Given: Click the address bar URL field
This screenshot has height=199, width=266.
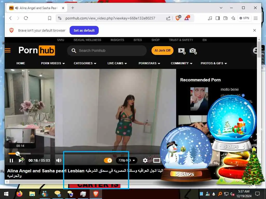Looking at the screenshot, I should coord(110,18).
